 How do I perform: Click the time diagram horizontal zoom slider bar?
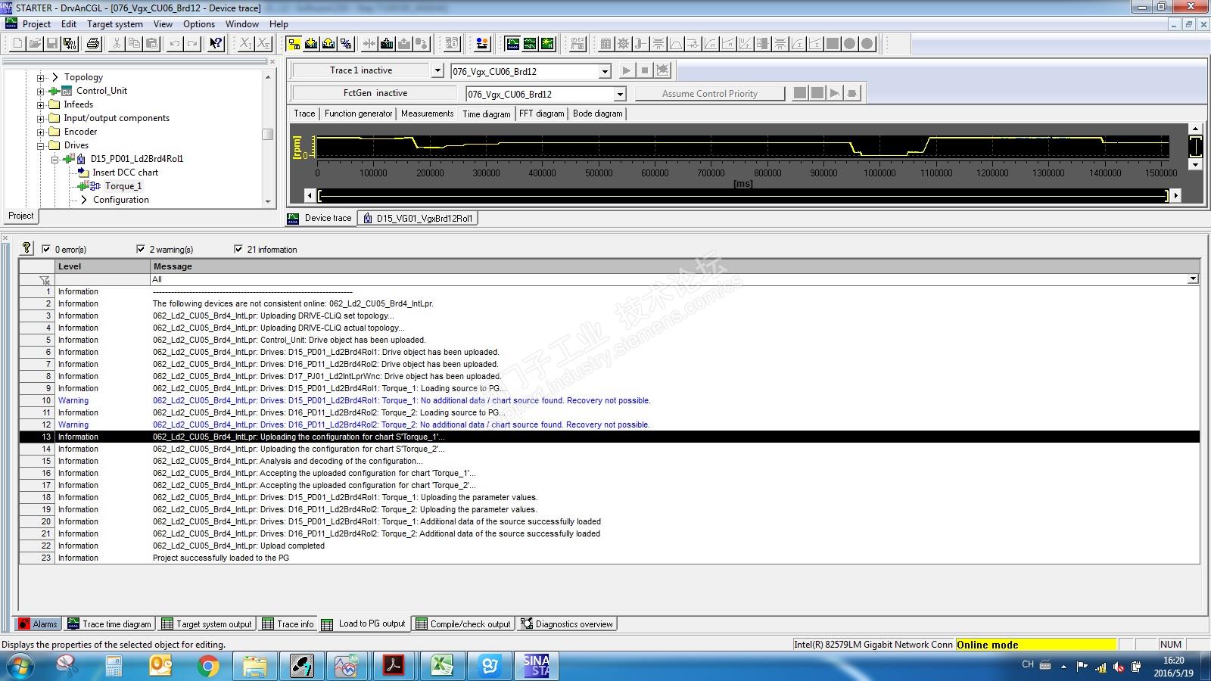742,196
